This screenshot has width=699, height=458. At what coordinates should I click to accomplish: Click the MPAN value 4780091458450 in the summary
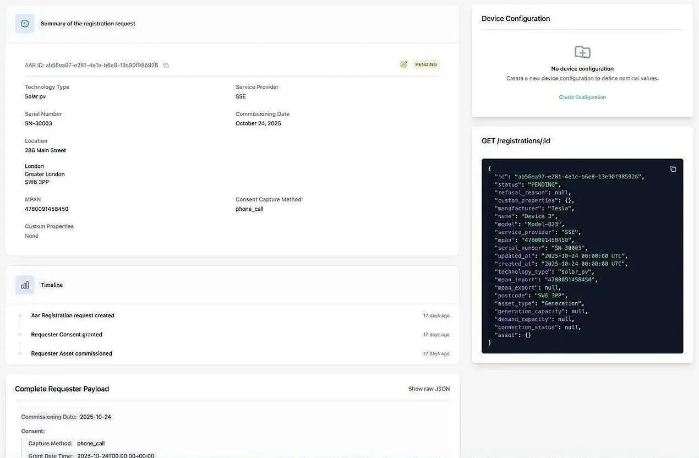click(x=46, y=209)
